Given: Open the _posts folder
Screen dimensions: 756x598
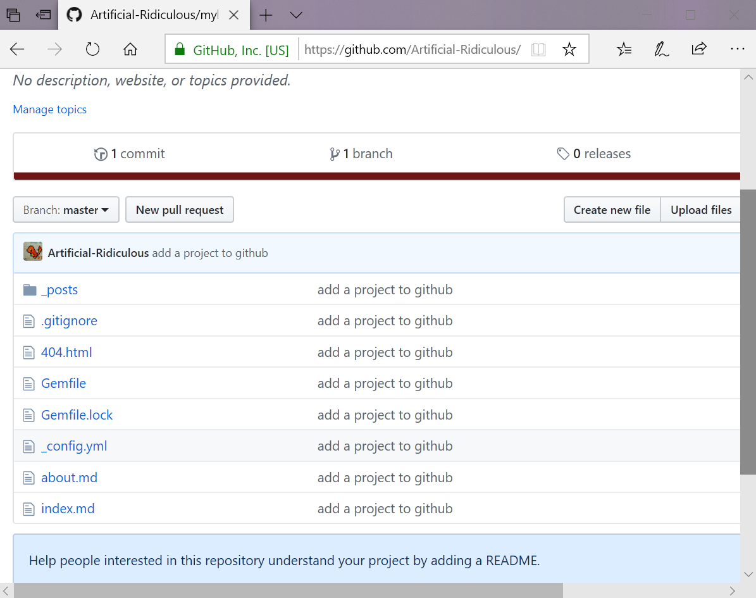Looking at the screenshot, I should click(x=59, y=290).
